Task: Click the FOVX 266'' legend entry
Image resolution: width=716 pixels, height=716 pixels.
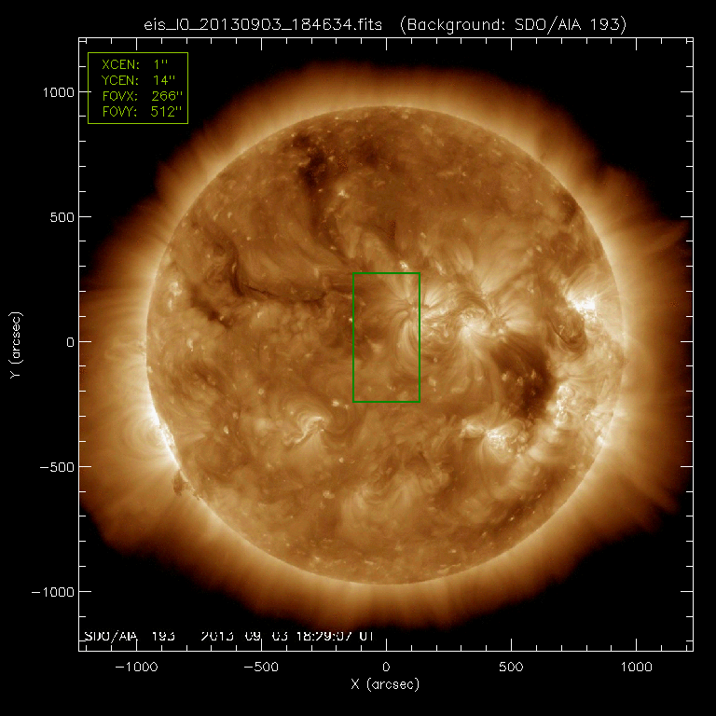Action: pos(138,97)
